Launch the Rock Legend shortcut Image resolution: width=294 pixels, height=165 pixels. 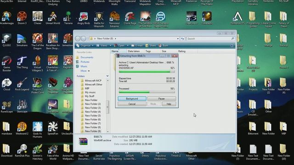pos(22,84)
